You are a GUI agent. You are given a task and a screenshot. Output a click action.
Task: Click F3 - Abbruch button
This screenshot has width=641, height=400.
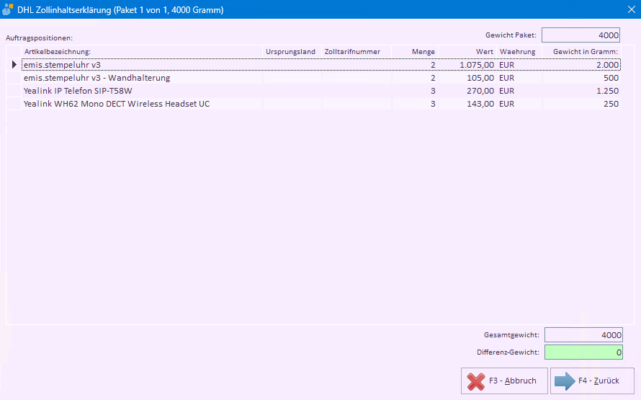tap(504, 381)
